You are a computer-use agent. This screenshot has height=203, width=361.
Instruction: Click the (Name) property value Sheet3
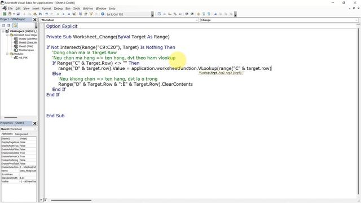click(28, 139)
